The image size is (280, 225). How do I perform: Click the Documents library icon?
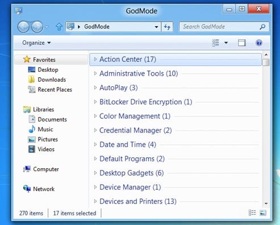point(32,119)
